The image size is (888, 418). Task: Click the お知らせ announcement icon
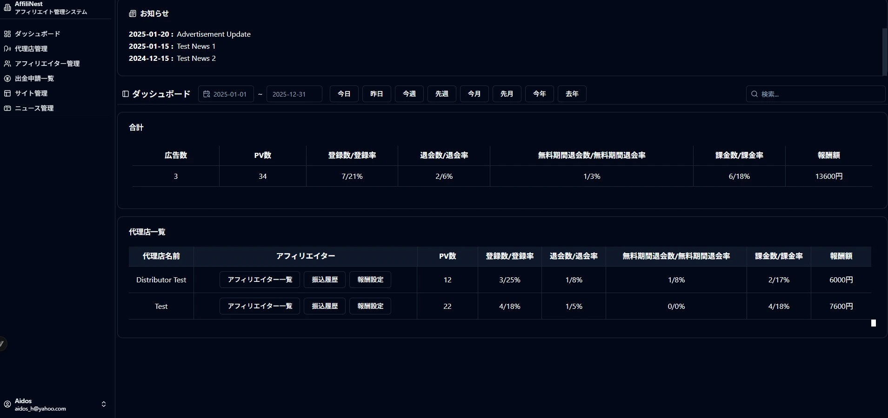(x=132, y=13)
